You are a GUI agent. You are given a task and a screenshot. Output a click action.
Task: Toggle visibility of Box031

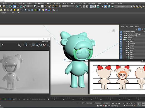127,41
